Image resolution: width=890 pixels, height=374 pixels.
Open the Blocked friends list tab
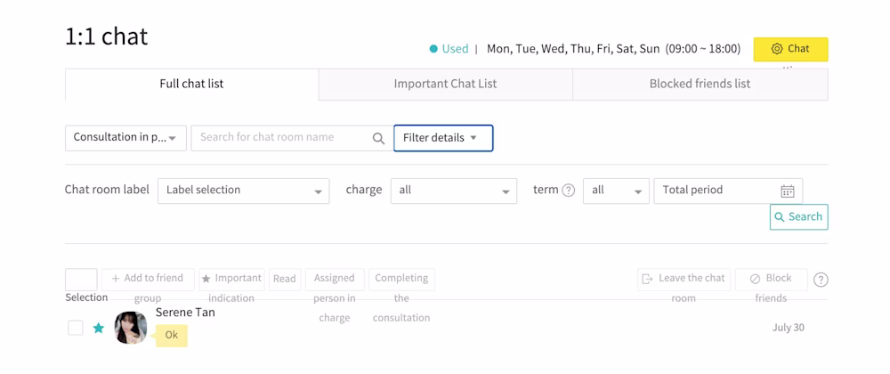click(700, 84)
